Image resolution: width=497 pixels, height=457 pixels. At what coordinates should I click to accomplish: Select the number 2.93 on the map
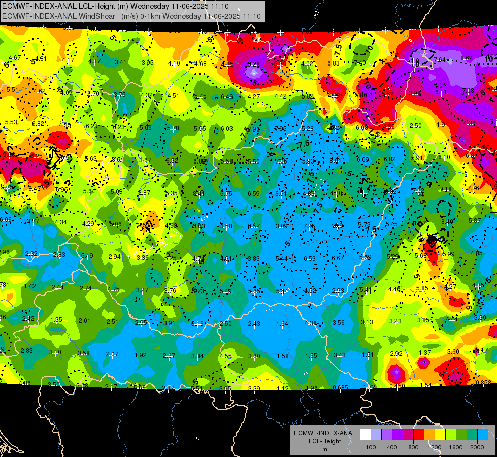click(338, 291)
